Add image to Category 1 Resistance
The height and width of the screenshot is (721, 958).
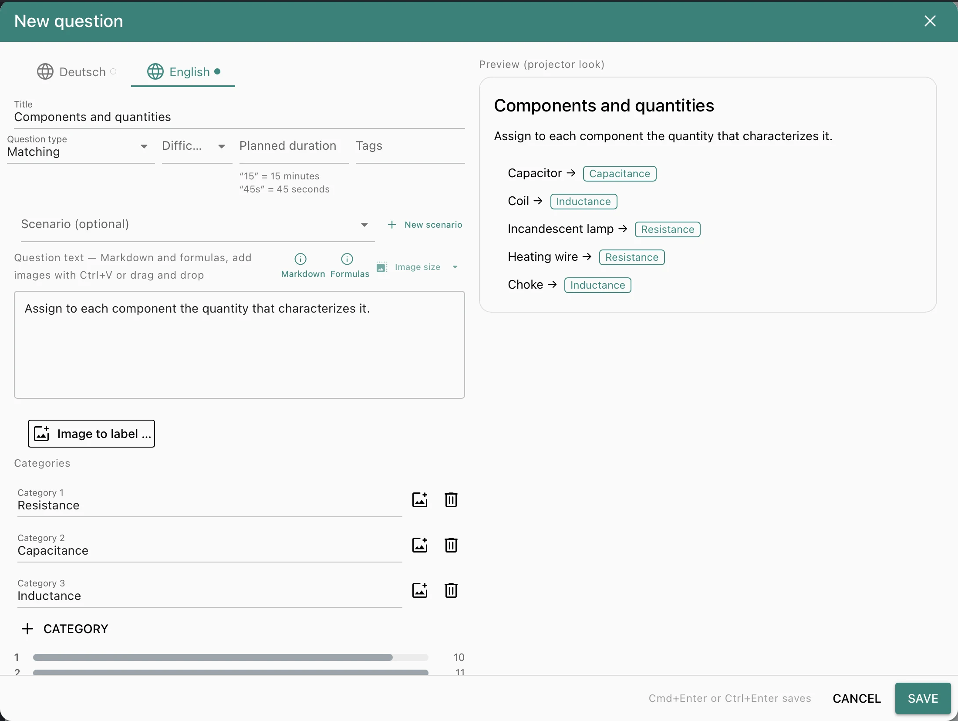click(420, 500)
